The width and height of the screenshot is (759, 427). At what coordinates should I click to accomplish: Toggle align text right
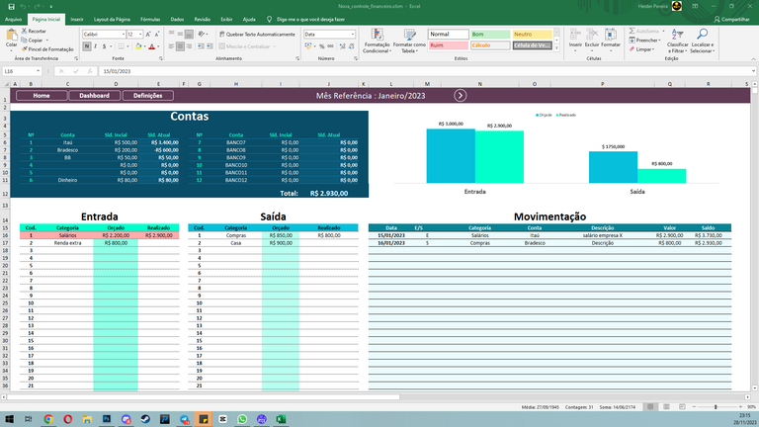coord(189,46)
